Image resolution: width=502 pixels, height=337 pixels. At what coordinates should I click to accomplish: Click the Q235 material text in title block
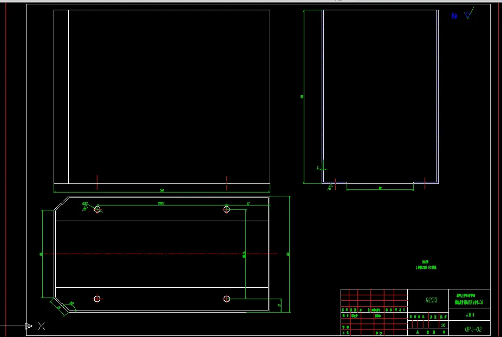431,300
